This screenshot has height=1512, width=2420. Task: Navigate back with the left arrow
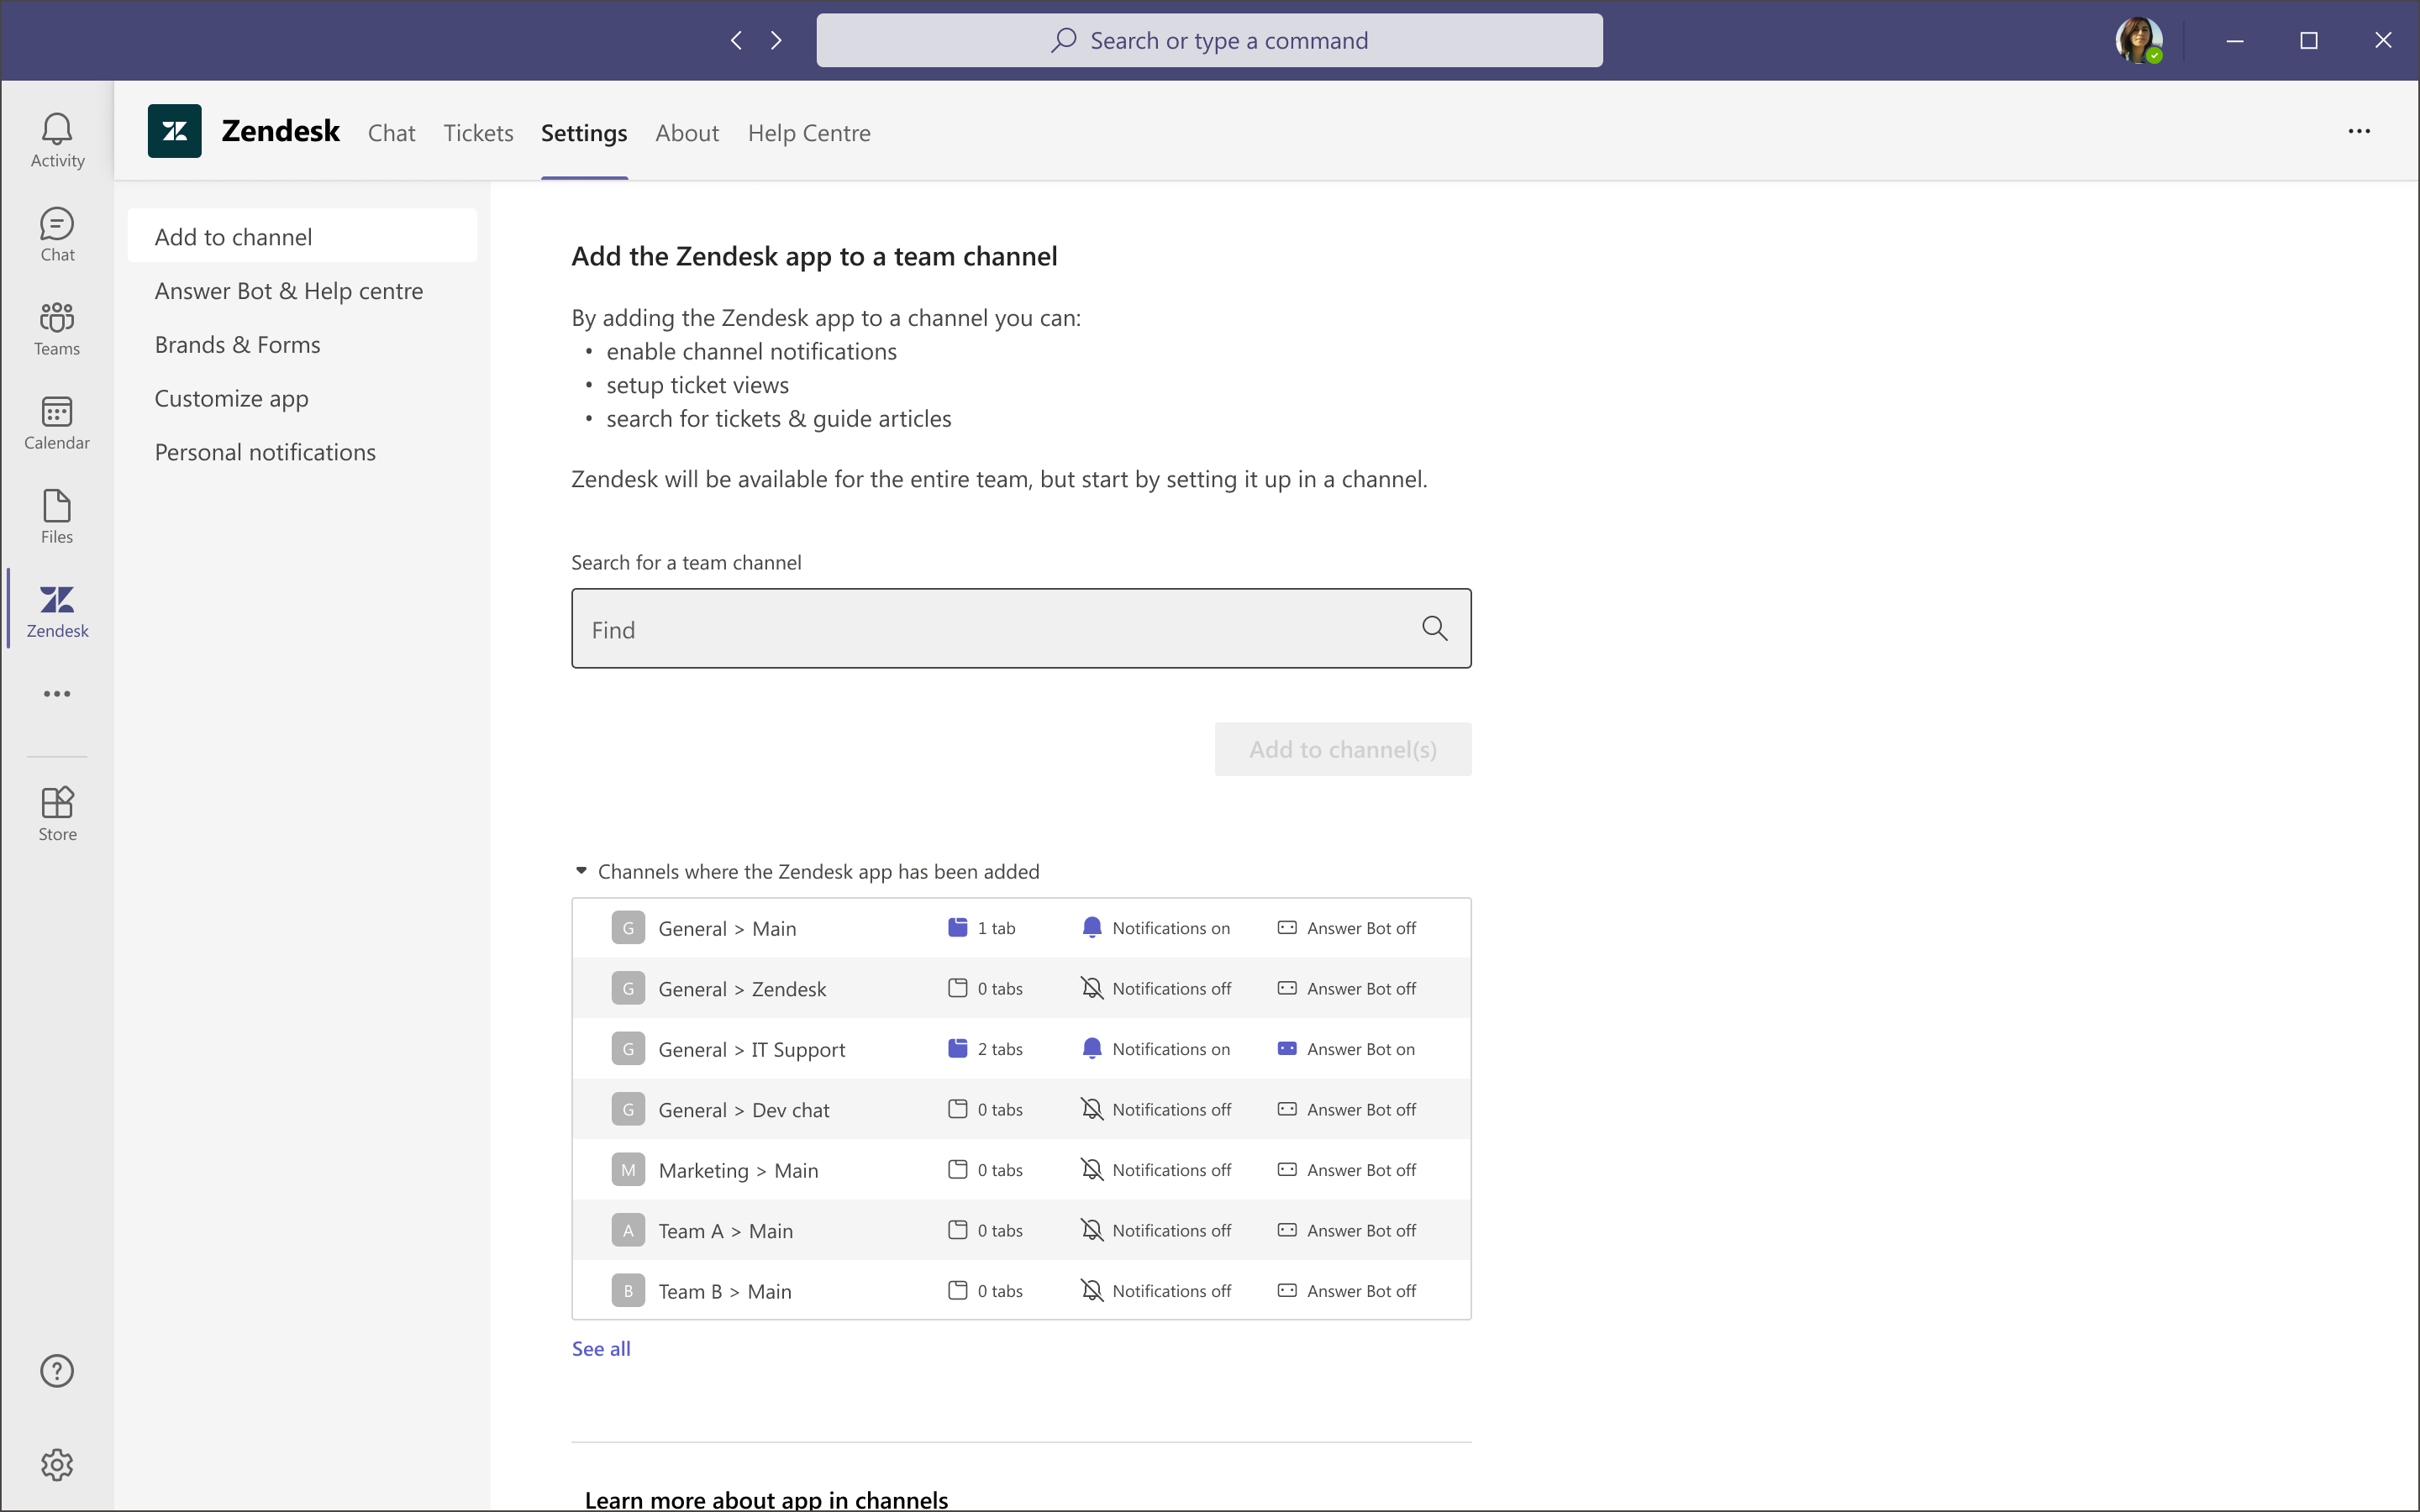pyautogui.click(x=736, y=40)
